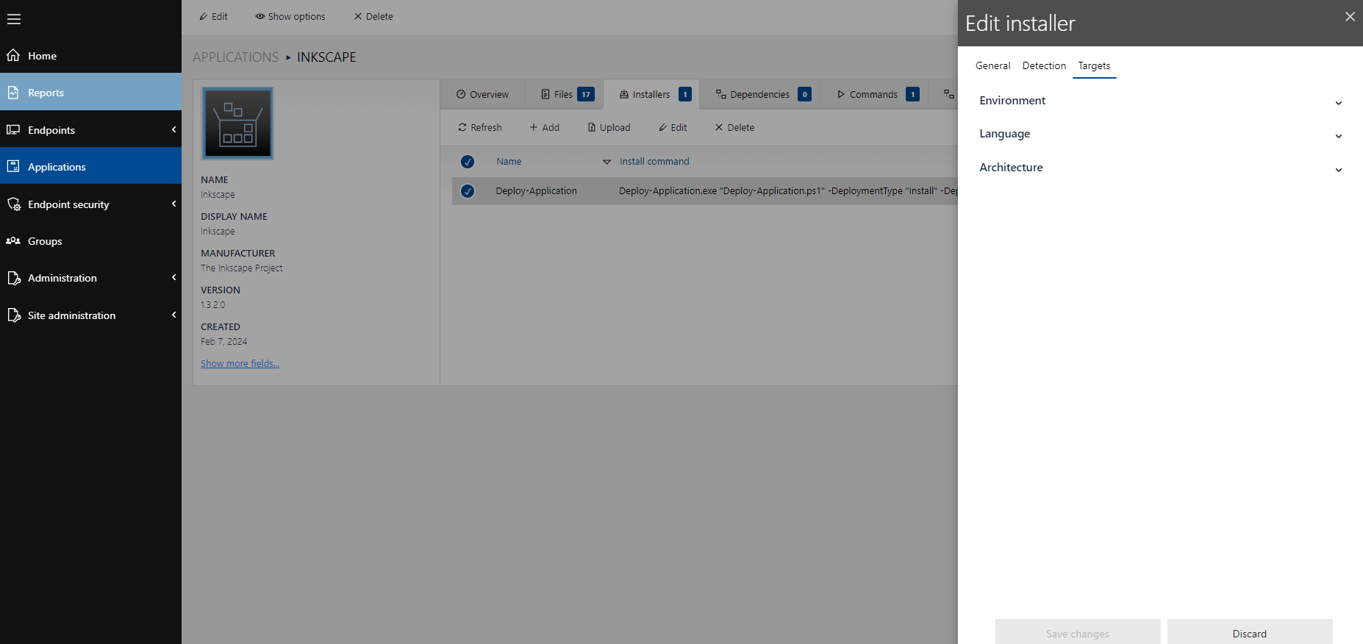Click the Groups people icon
1363x644 pixels.
pos(13,240)
